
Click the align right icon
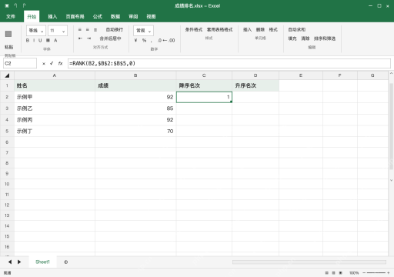(x=95, y=30)
